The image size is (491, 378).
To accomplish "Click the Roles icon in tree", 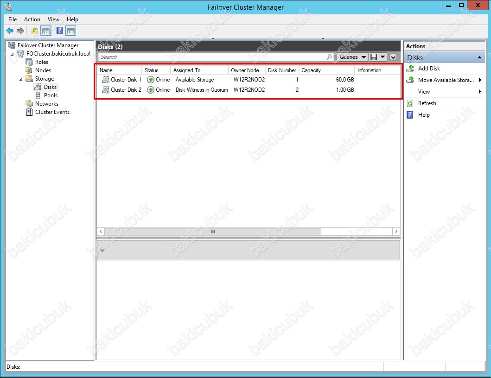I will tap(29, 62).
